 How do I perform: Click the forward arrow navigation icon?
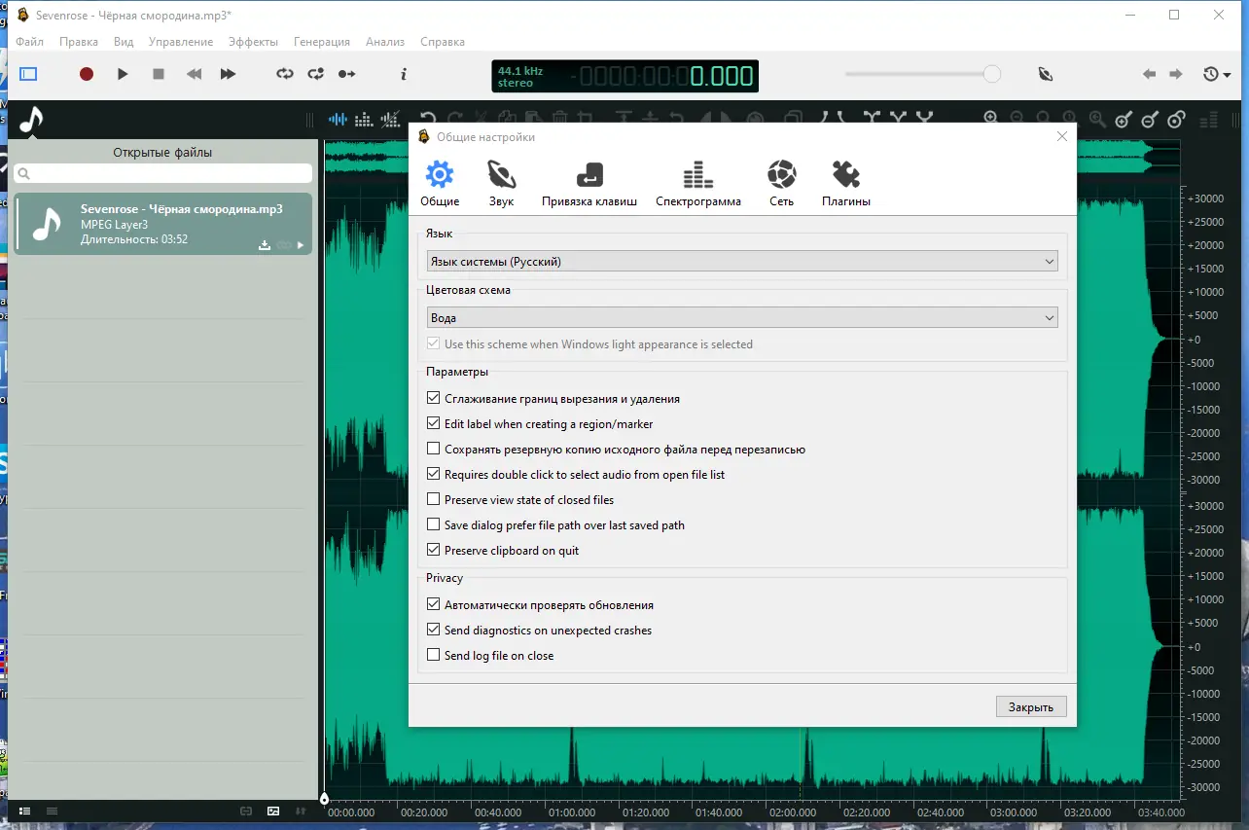[x=1176, y=74]
